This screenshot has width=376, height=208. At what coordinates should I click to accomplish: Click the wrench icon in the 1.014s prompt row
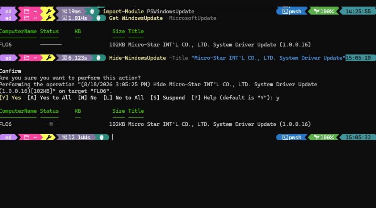pyautogui.click(x=49, y=18)
